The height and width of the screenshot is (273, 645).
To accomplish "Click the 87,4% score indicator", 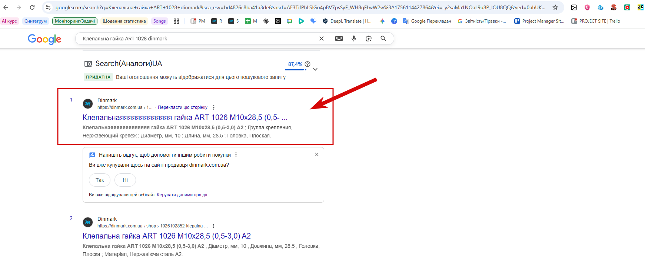I will pos(295,64).
